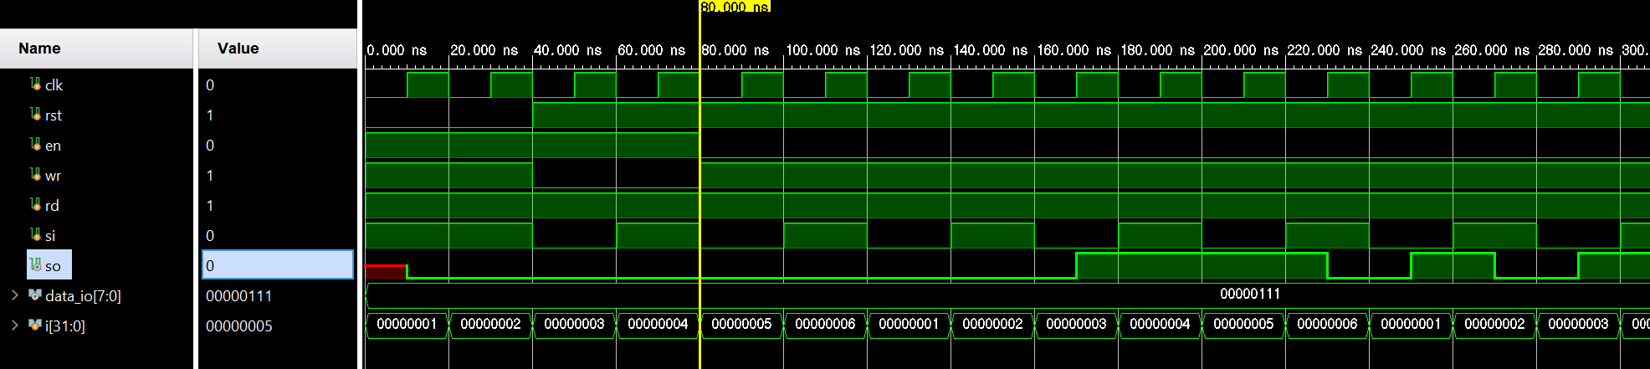This screenshot has height=369, width=1650.
Task: Click the data_io waveform value 00000111
Action: [1249, 294]
